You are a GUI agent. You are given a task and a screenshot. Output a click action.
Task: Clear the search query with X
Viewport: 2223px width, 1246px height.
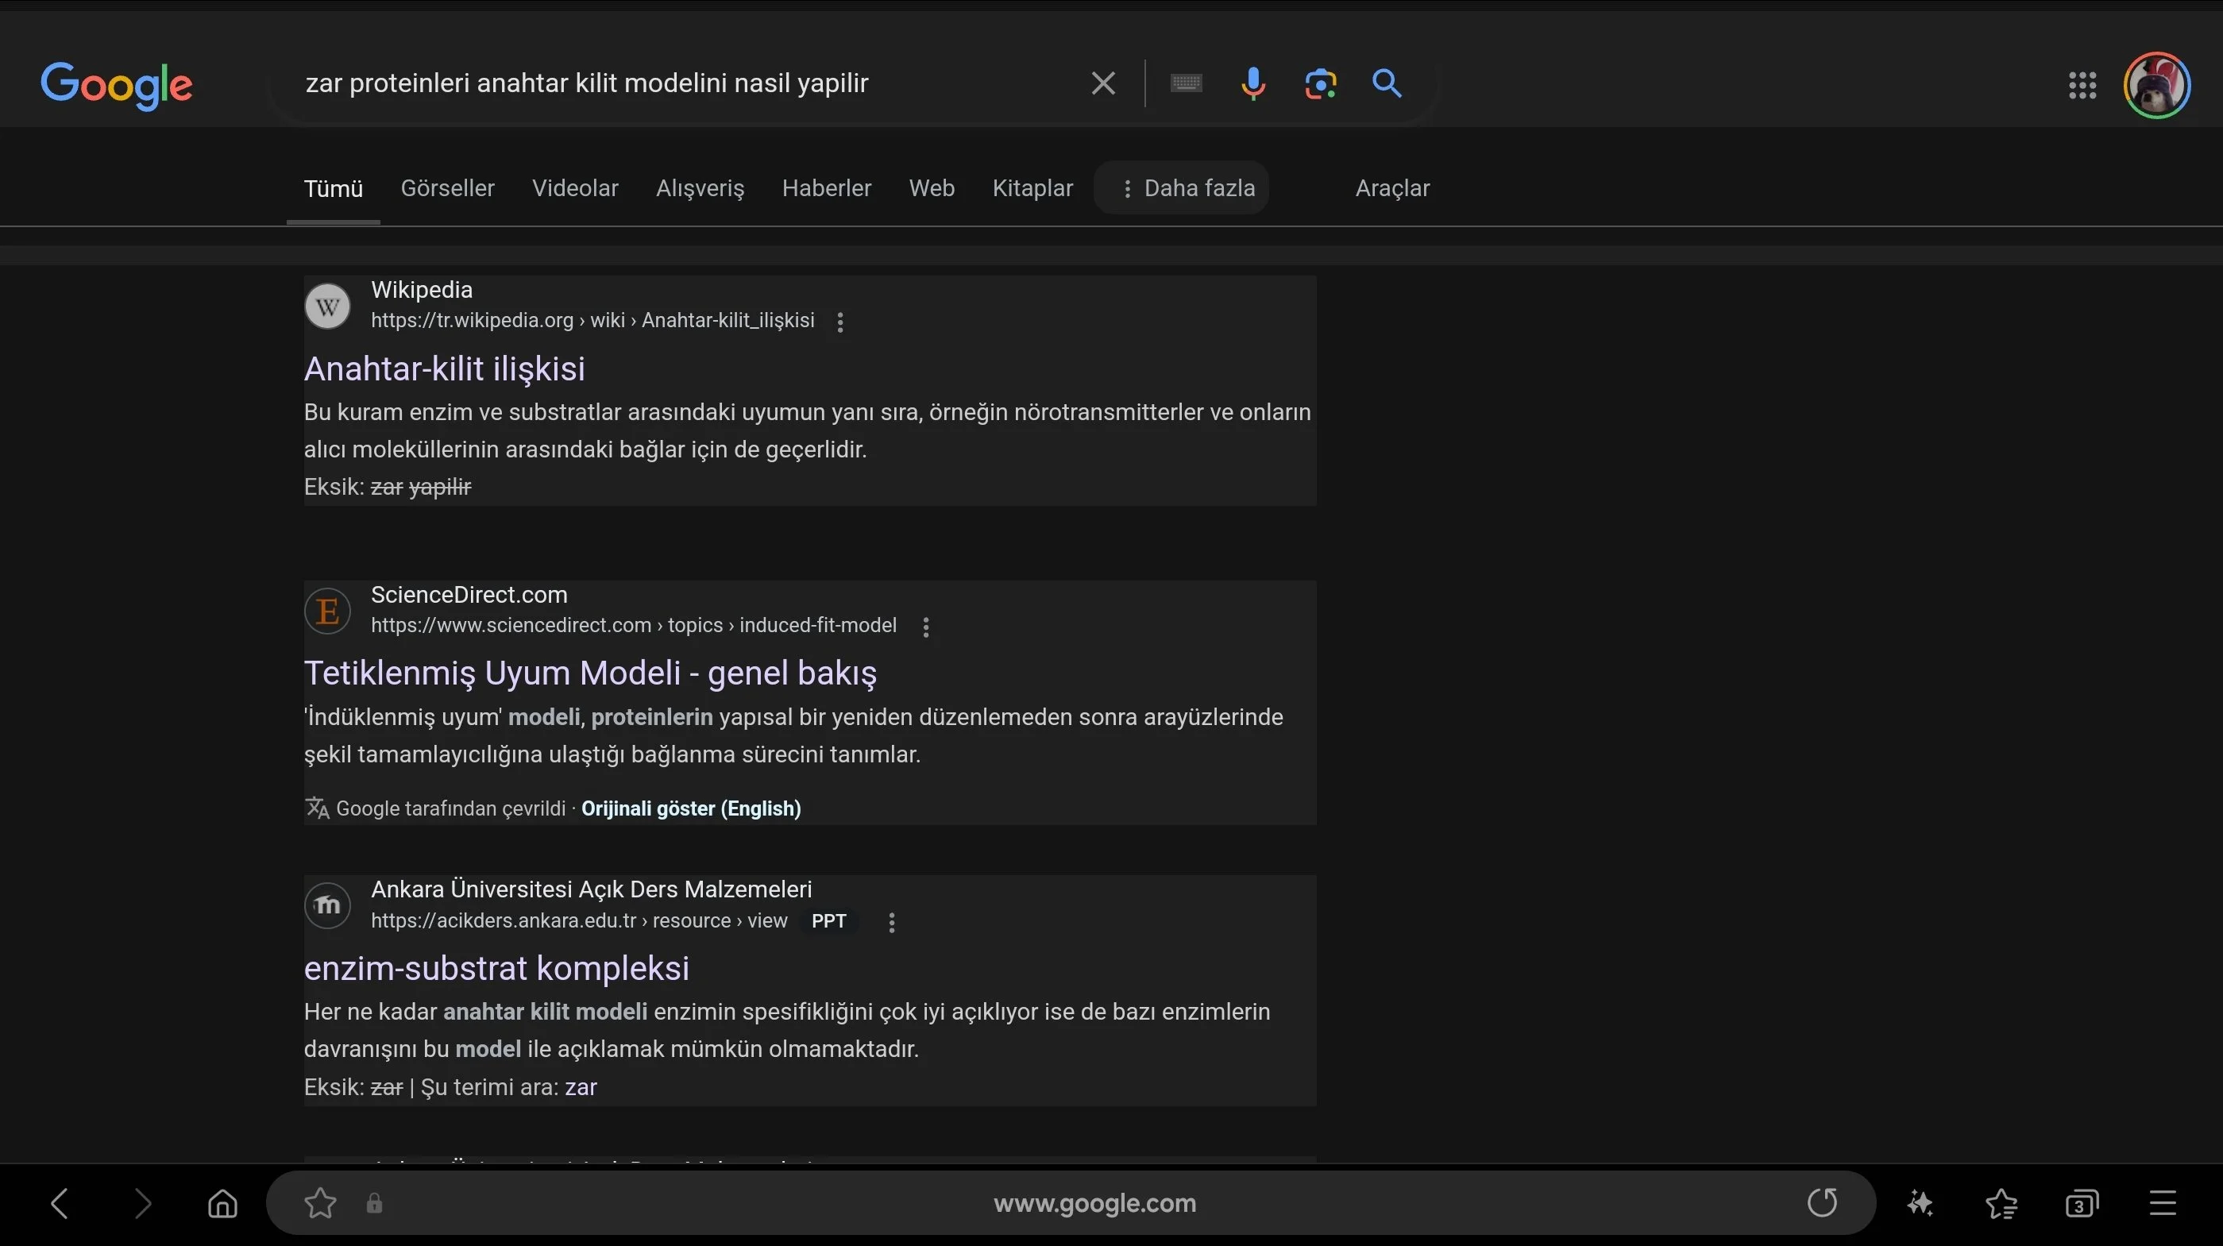coord(1103,83)
